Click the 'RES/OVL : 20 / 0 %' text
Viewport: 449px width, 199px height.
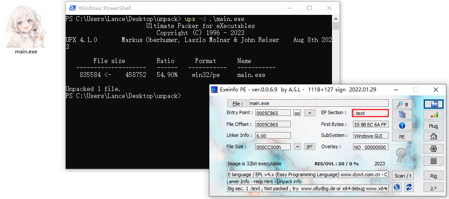tap(336, 164)
